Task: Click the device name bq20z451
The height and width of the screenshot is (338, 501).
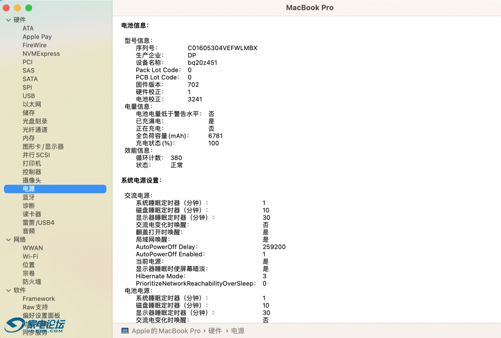Action: tap(202, 63)
